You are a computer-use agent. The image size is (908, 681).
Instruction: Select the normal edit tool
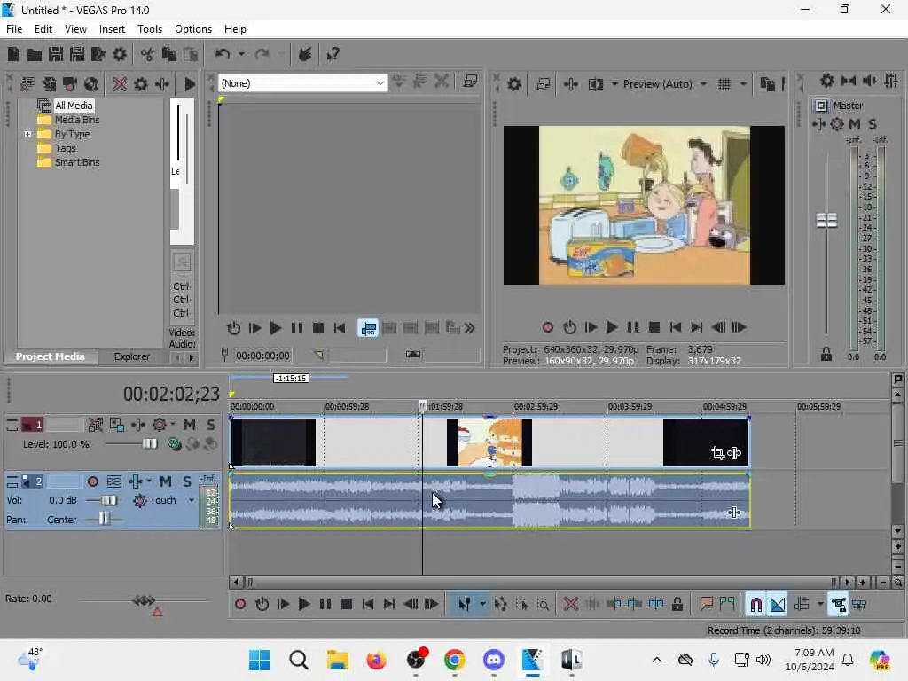click(x=464, y=605)
